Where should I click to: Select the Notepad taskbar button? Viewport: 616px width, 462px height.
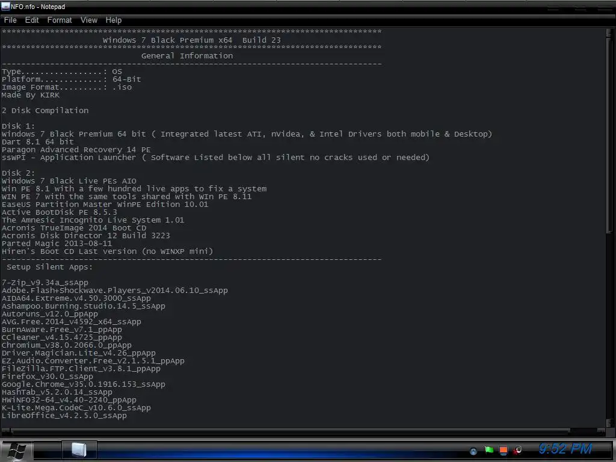pos(79,449)
